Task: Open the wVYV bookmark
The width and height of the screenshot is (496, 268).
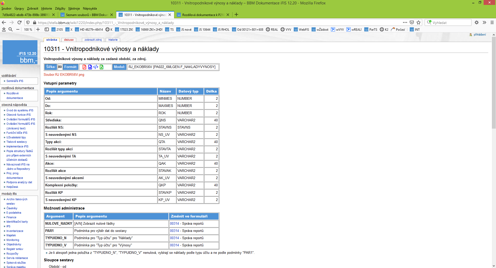Action: click(x=337, y=29)
